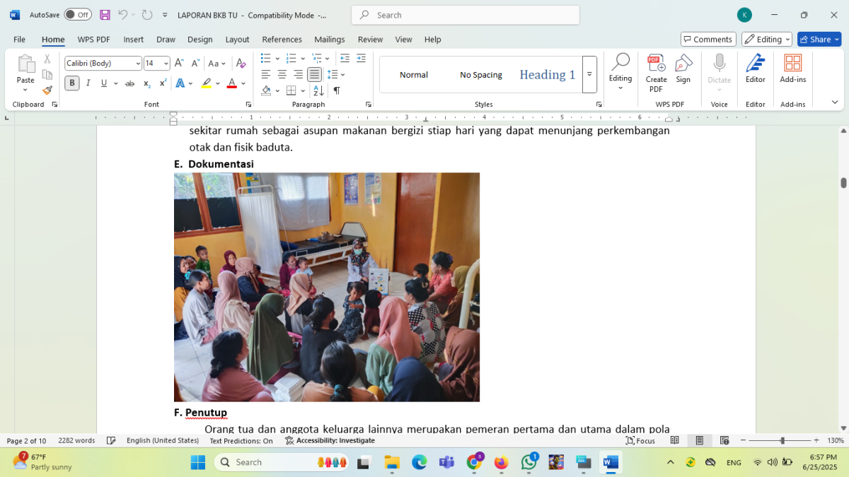Click the Comments button
Viewport: 849px width, 477px height.
point(707,39)
